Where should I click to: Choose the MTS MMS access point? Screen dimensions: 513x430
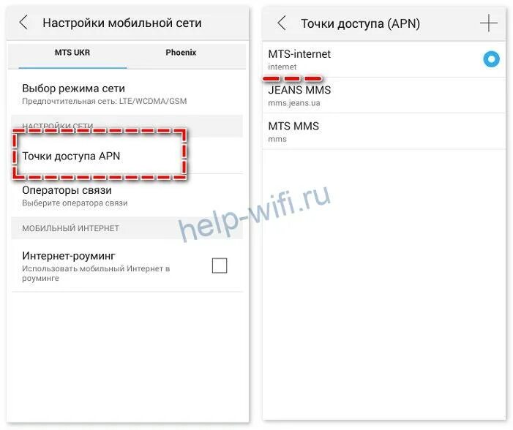pos(384,132)
